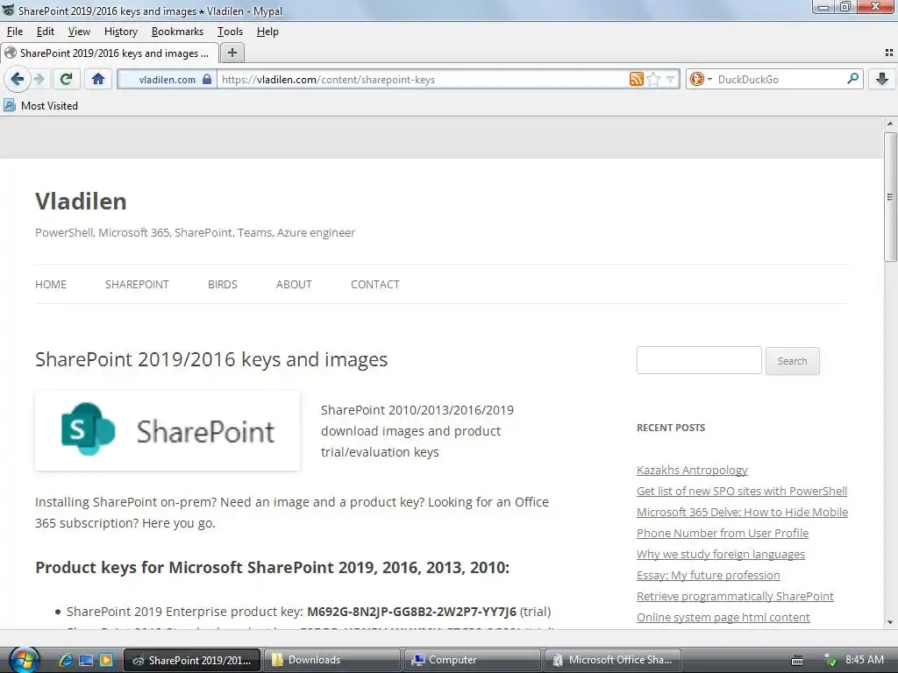Open the downloads arrow button
The image size is (898, 673).
tap(882, 79)
